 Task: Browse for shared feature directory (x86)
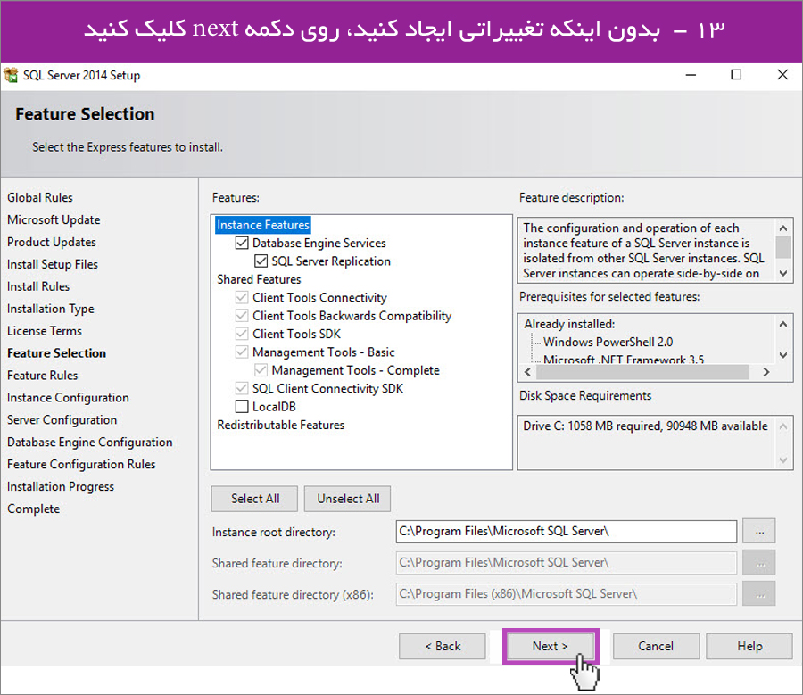(x=759, y=594)
